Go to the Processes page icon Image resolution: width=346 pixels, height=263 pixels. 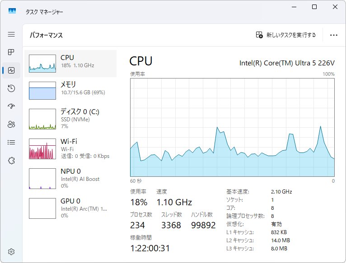[11, 52]
